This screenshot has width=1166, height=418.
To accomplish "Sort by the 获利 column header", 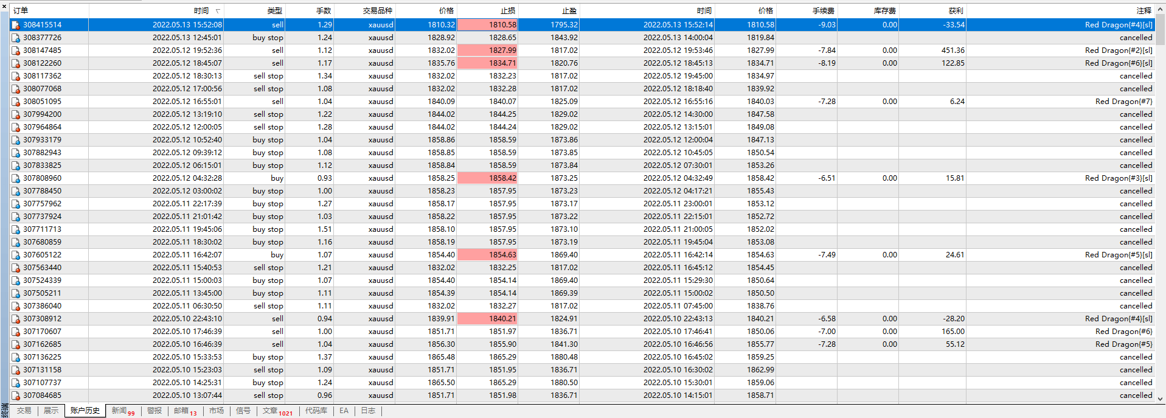I will (x=955, y=11).
